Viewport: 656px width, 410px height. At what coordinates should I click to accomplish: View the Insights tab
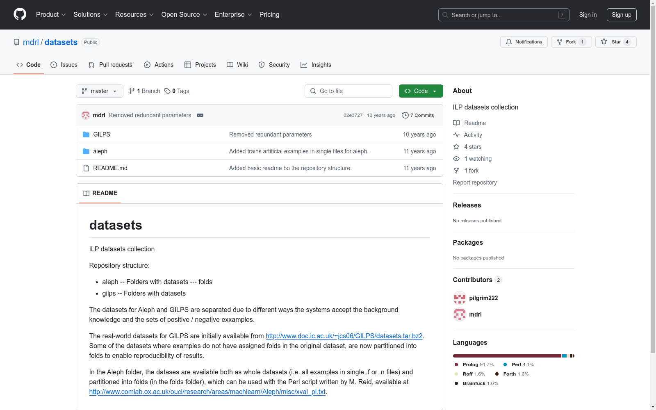[316, 65]
